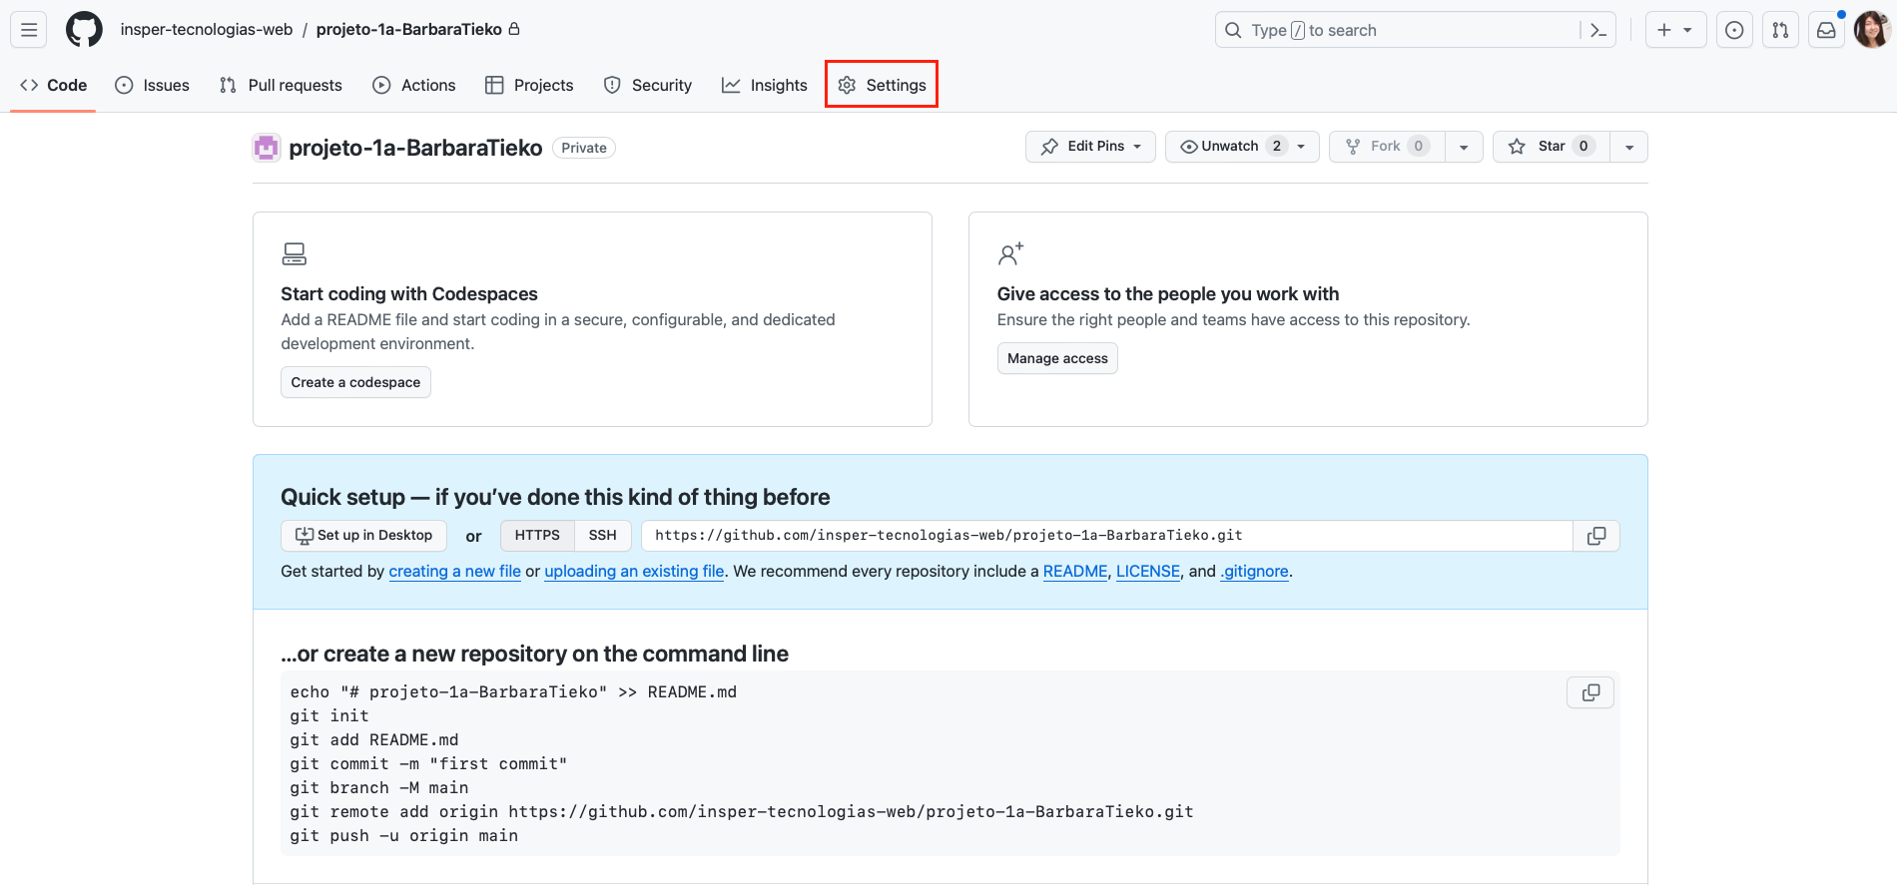
Task: Click the user profile avatar
Action: 1871,30
